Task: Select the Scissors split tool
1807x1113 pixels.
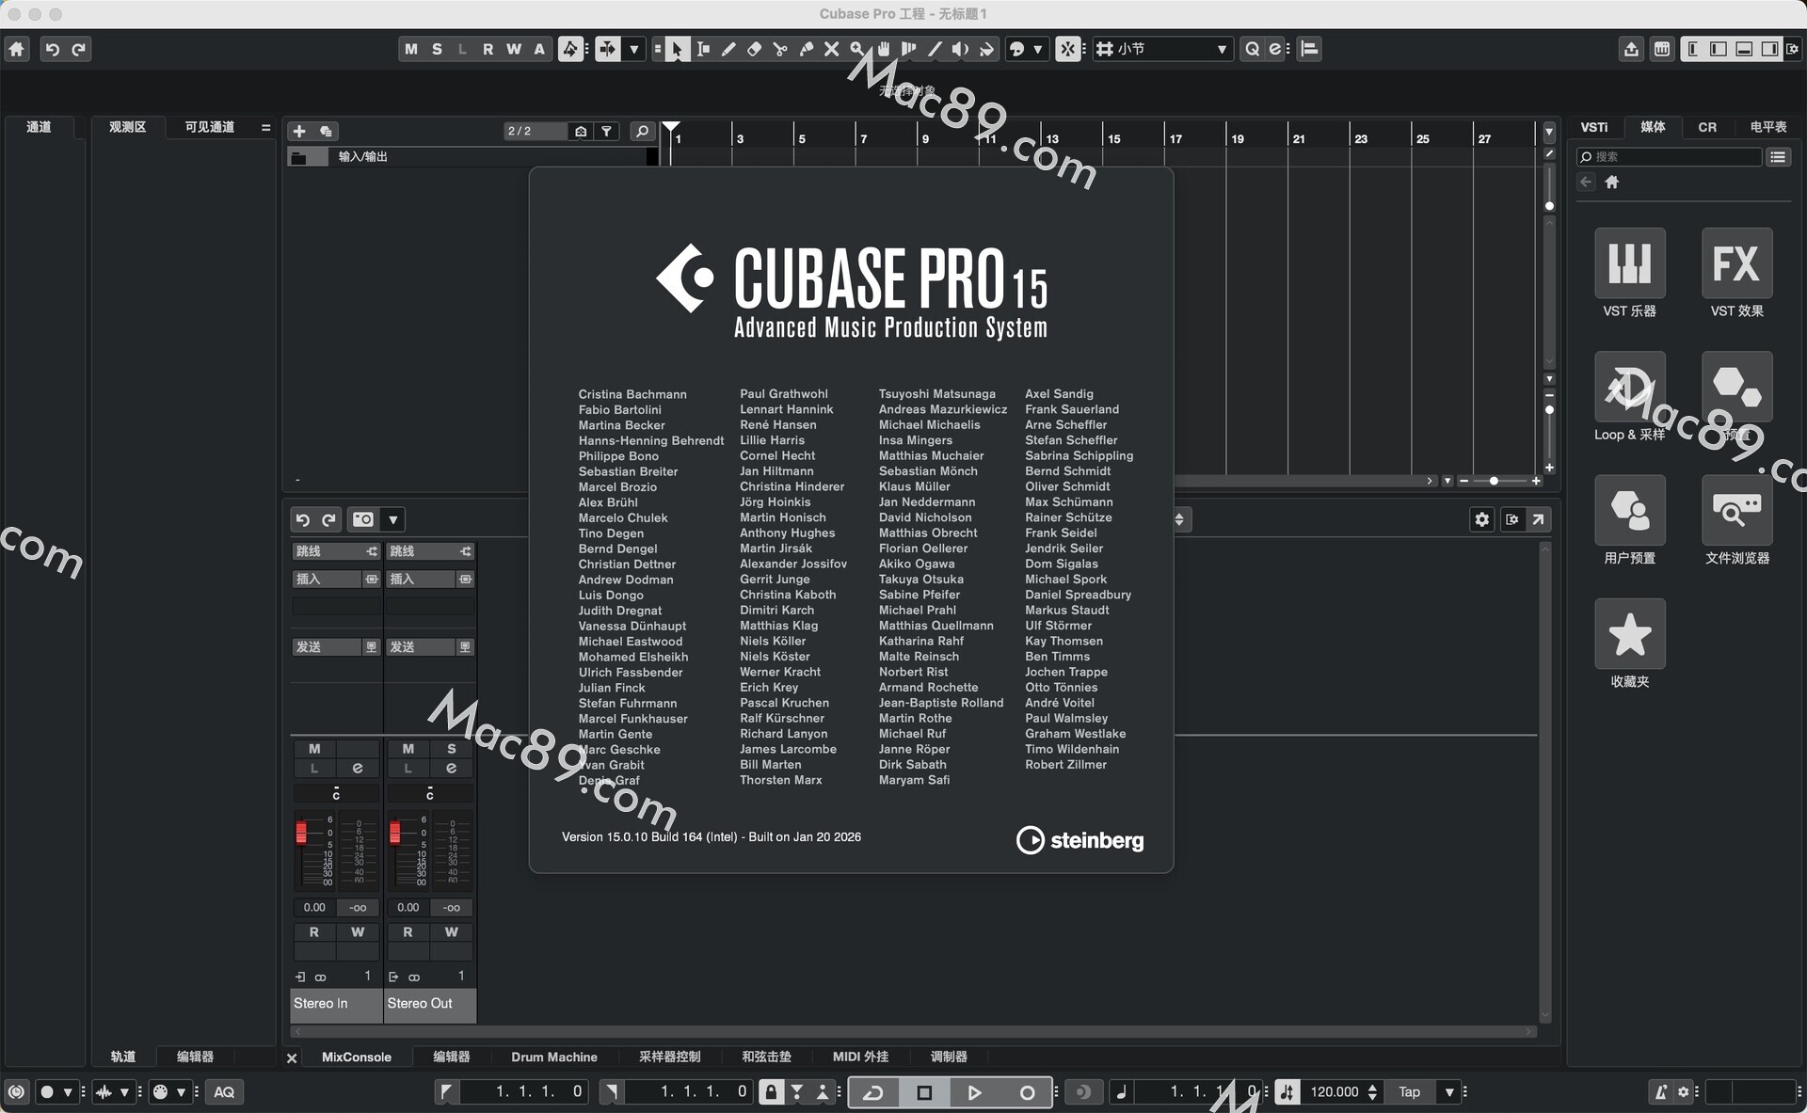Action: (780, 49)
